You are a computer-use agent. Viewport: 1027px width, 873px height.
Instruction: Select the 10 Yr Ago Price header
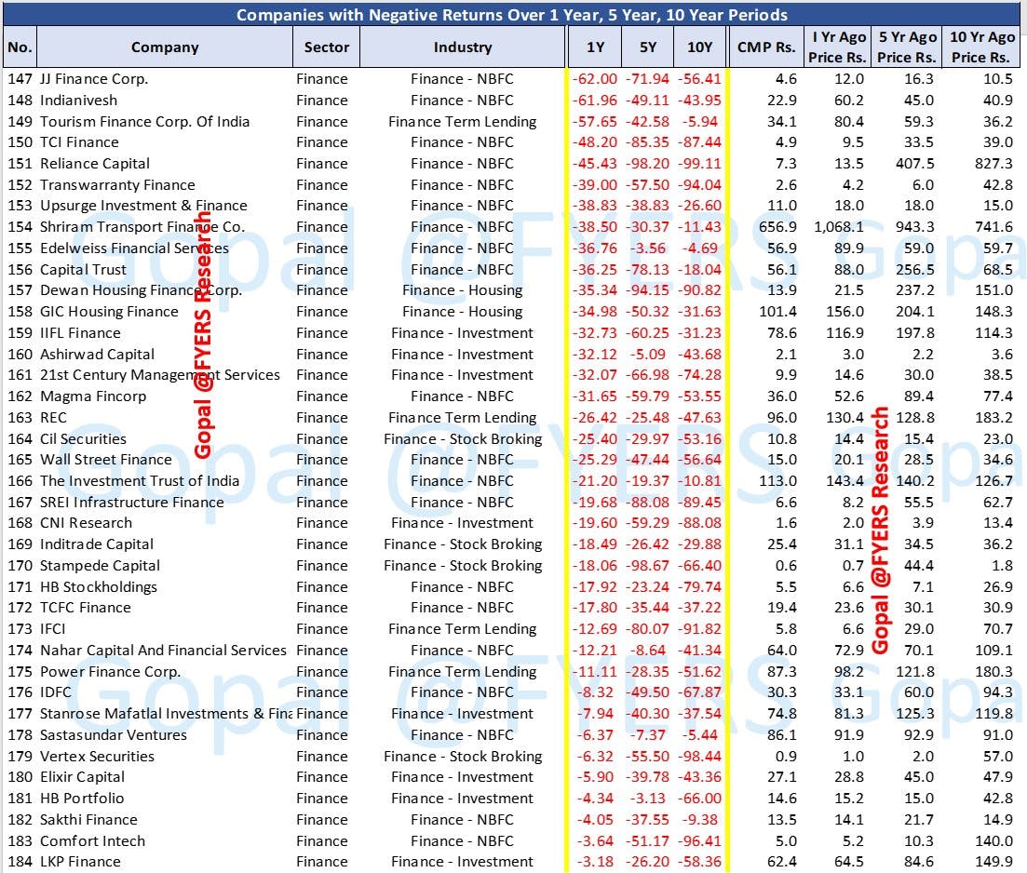981,47
